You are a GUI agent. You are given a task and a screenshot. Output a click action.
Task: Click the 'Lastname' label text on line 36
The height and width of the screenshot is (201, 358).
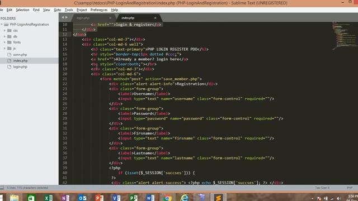[x=143, y=153]
